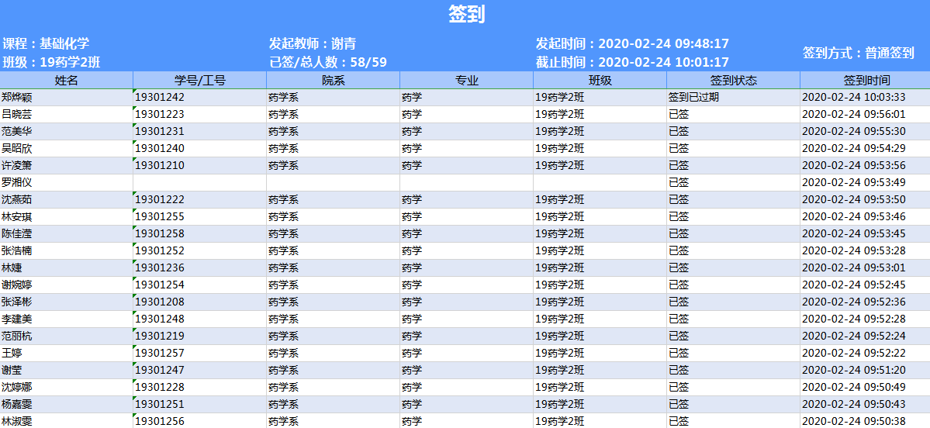
Task: Select the 已签/总人数：58/59 text
Action: 327,63
